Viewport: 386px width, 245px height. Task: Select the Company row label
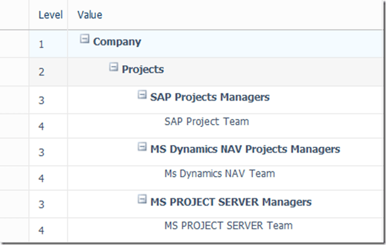[x=117, y=42]
